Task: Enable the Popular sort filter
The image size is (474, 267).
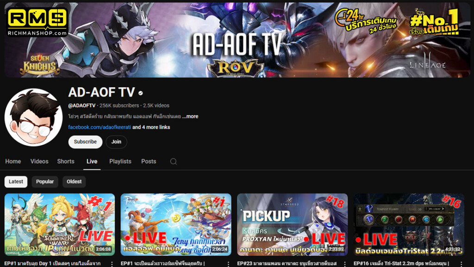Action: [x=44, y=182]
